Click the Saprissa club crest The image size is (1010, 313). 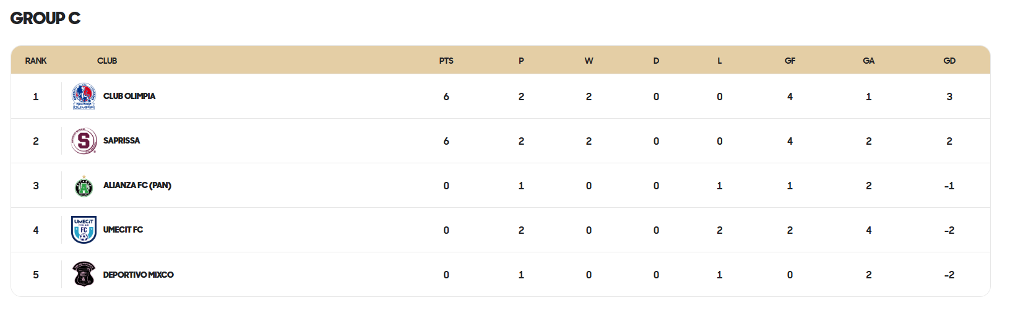pos(84,141)
